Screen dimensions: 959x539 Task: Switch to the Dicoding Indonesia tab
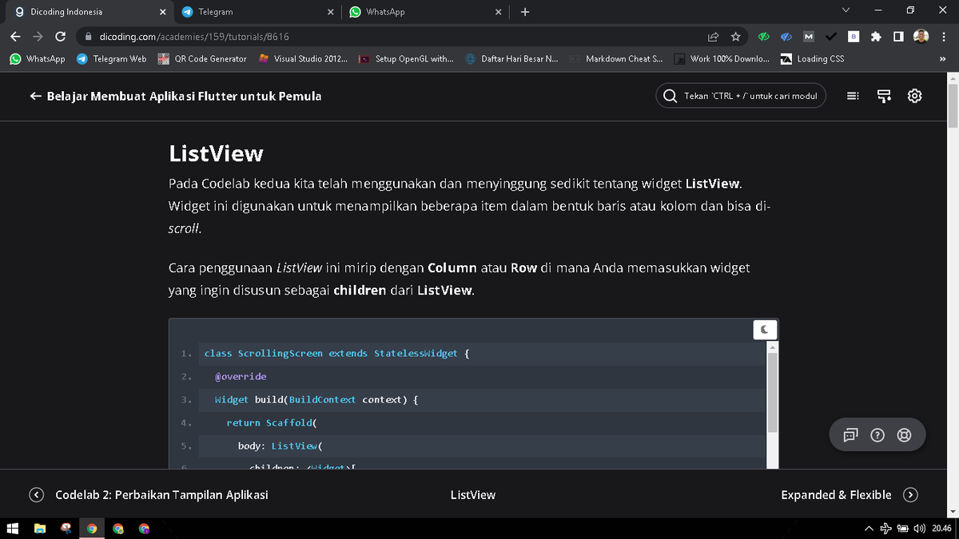point(88,12)
